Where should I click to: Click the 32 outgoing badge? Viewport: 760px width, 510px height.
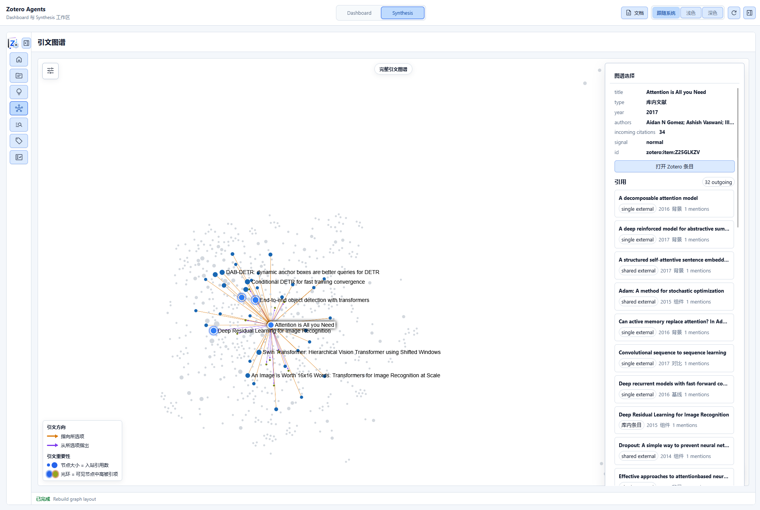click(718, 182)
